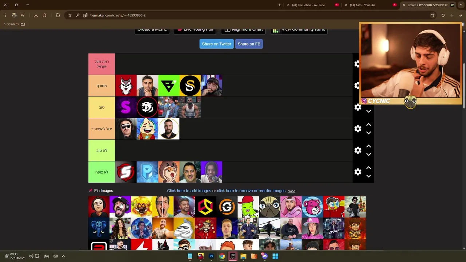Viewport: 466px width, 262px height.
Task: Open the profile avatar in browser toolbar
Action: click(14, 15)
